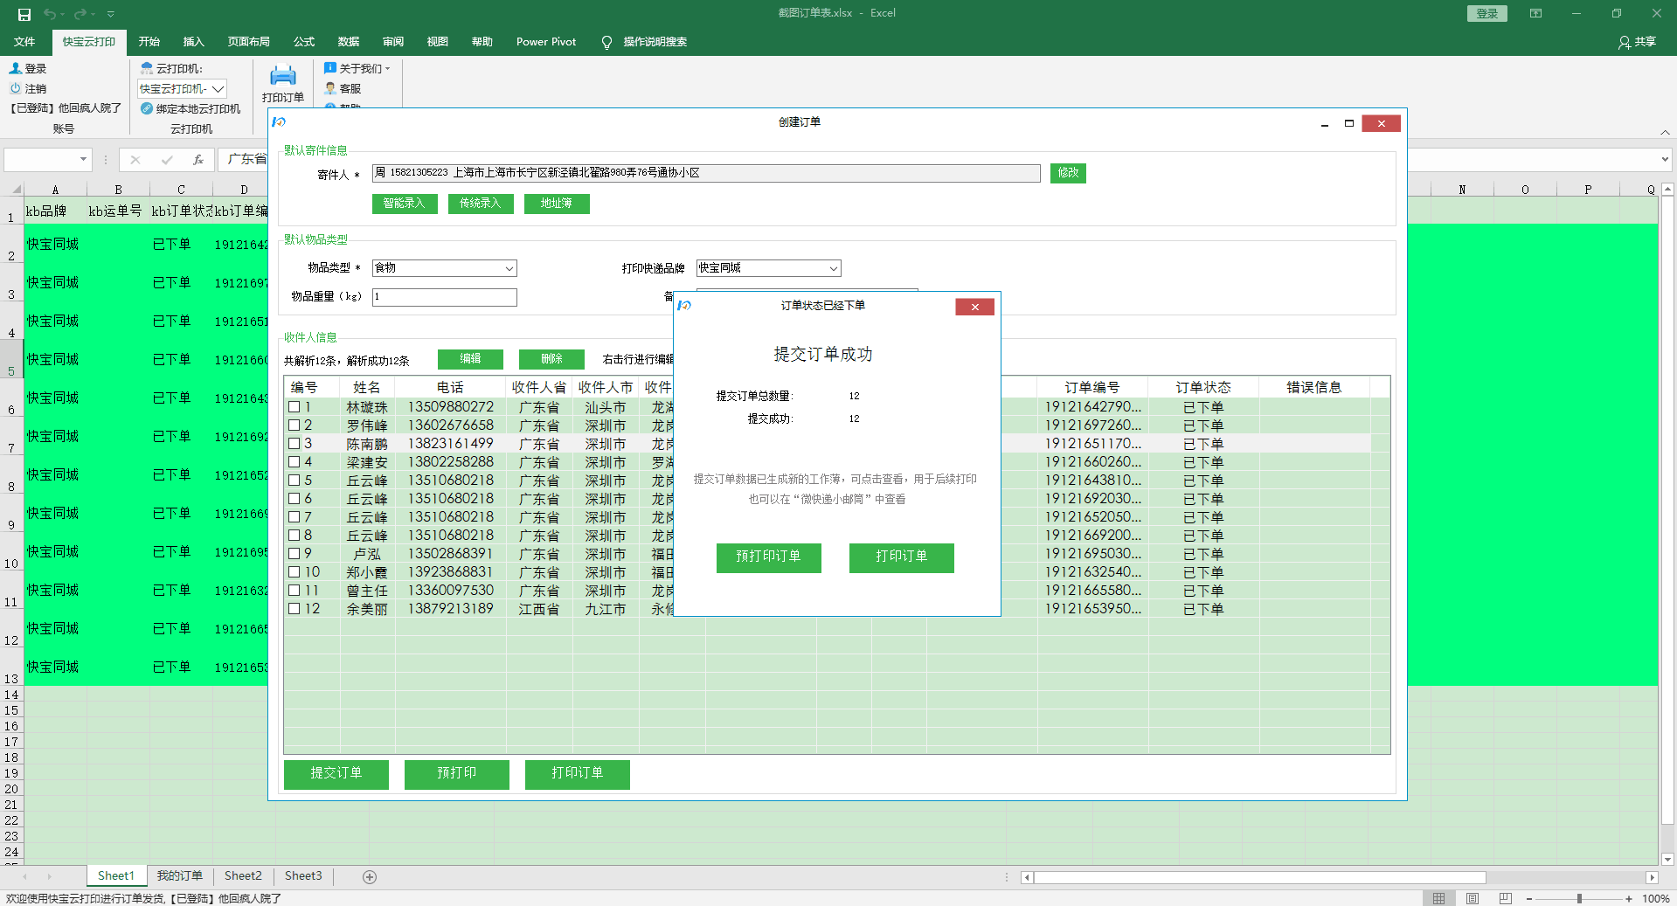Screen dimensions: 1677x906
Task: Click the 修改 sender button
Action: pos(1068,173)
